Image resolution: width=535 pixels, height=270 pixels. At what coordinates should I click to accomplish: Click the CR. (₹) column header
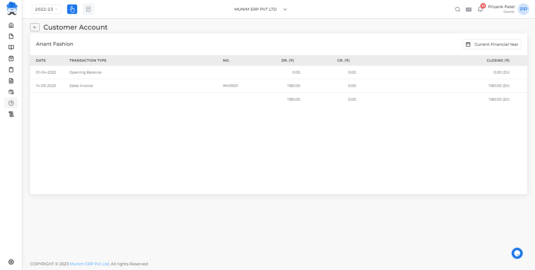tap(343, 60)
